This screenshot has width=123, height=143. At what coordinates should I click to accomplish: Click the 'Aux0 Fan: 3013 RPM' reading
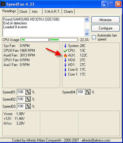(19, 55)
